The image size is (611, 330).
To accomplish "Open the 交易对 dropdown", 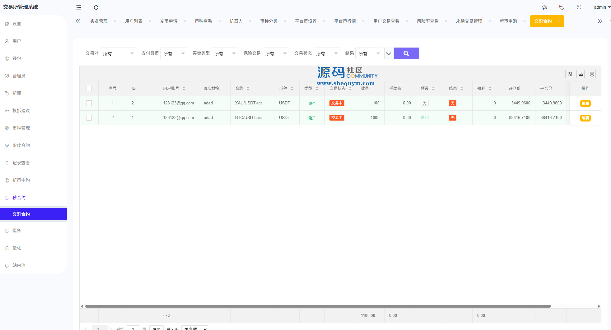I will click(118, 53).
